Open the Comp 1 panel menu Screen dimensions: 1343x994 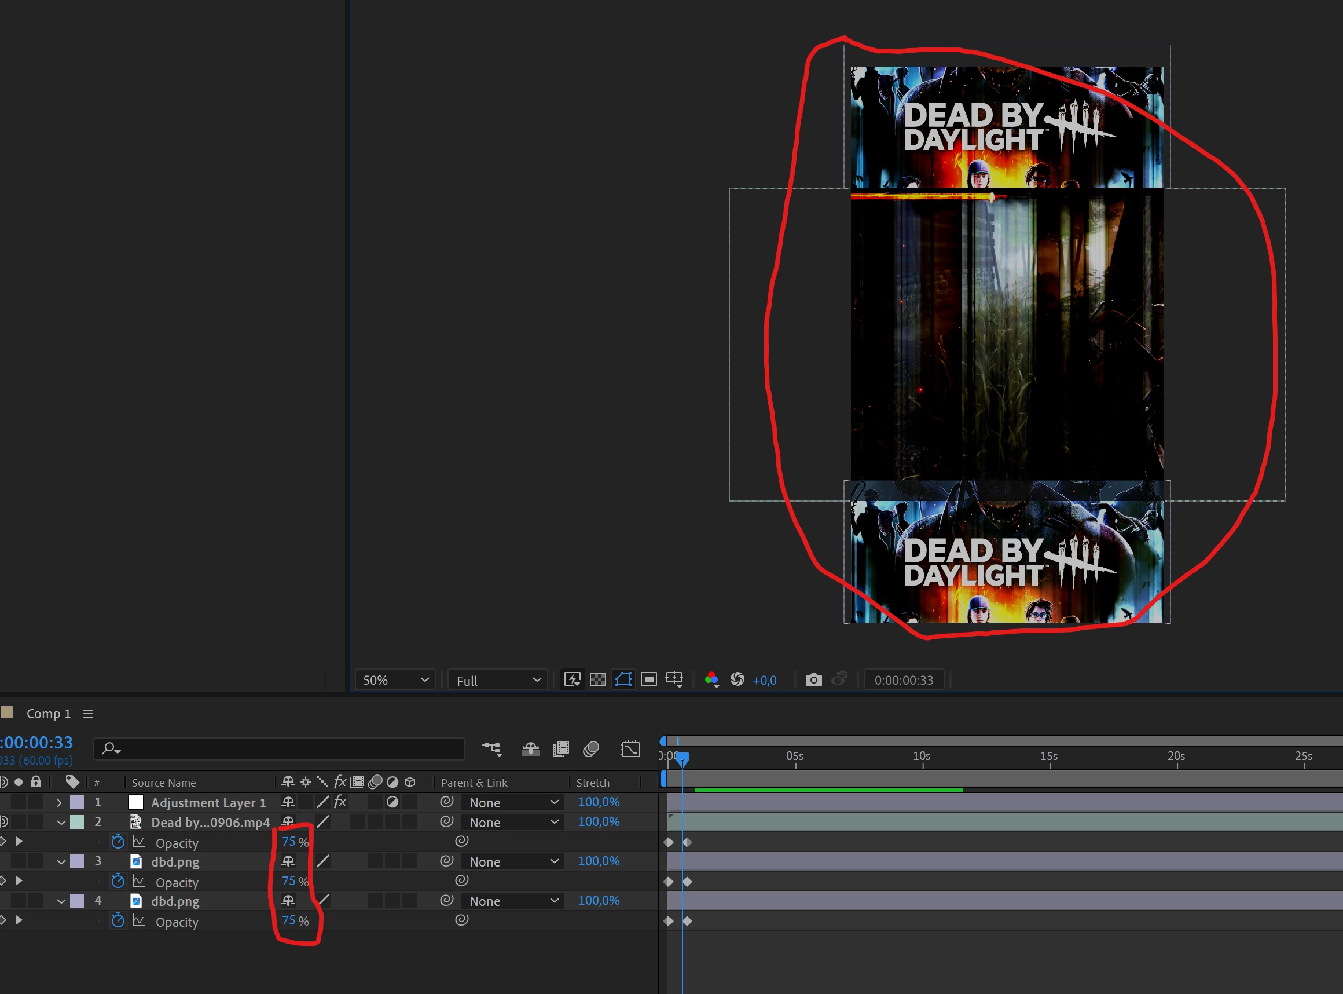[x=88, y=714]
